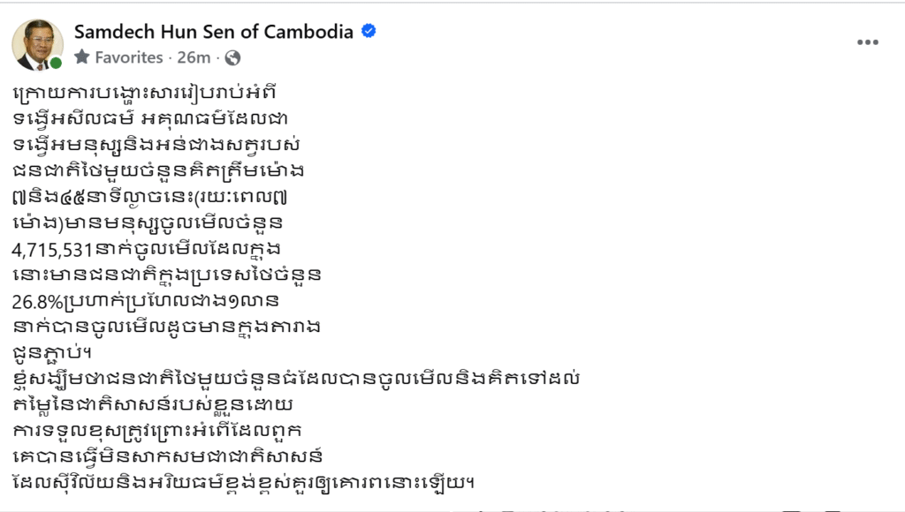Open the three-dot post options menu

pos(867,41)
